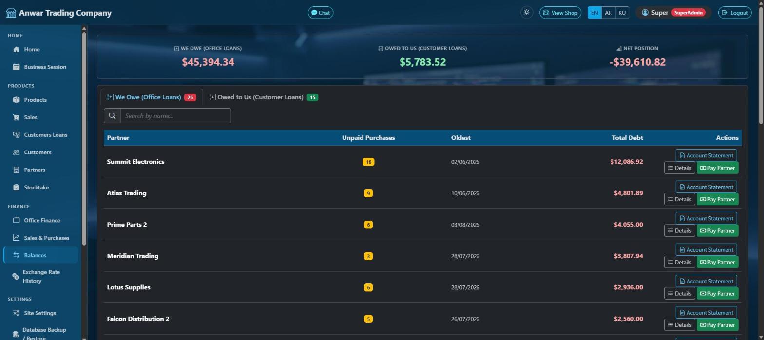The width and height of the screenshot is (764, 340).
Task: Click the Site Settings sliders icon
Action: (16, 313)
